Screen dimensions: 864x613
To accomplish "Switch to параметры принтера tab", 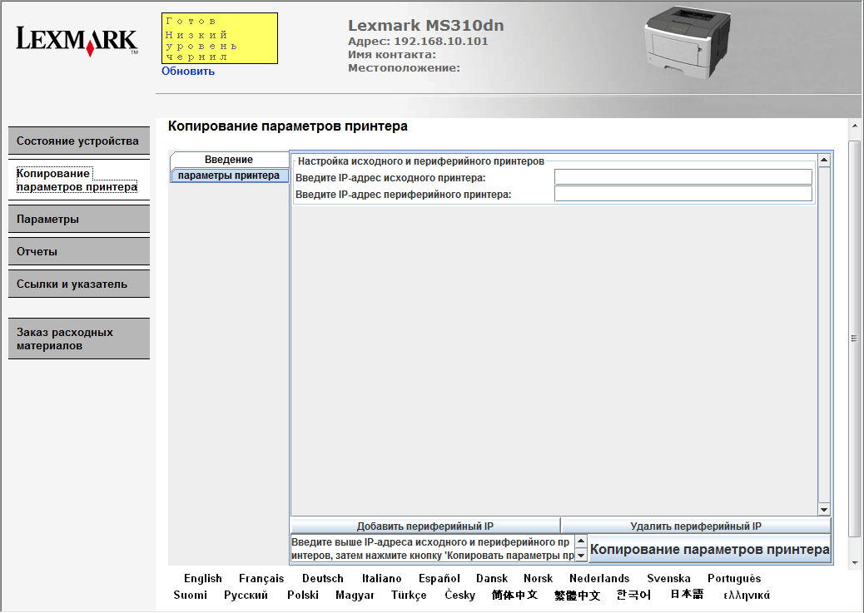I will 229,175.
